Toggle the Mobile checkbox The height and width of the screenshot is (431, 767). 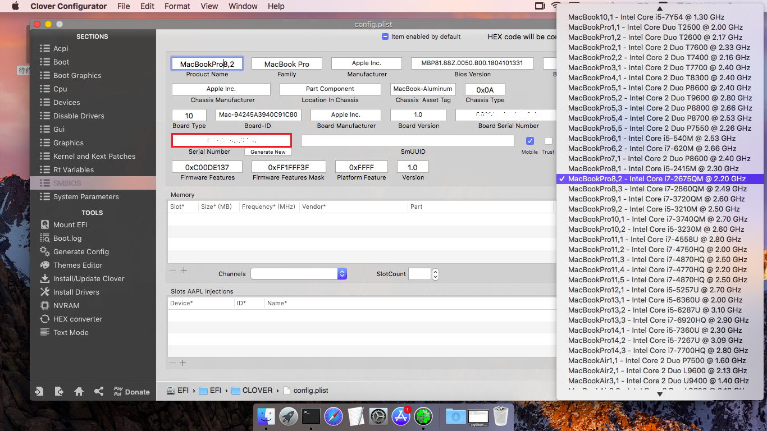[x=529, y=141]
